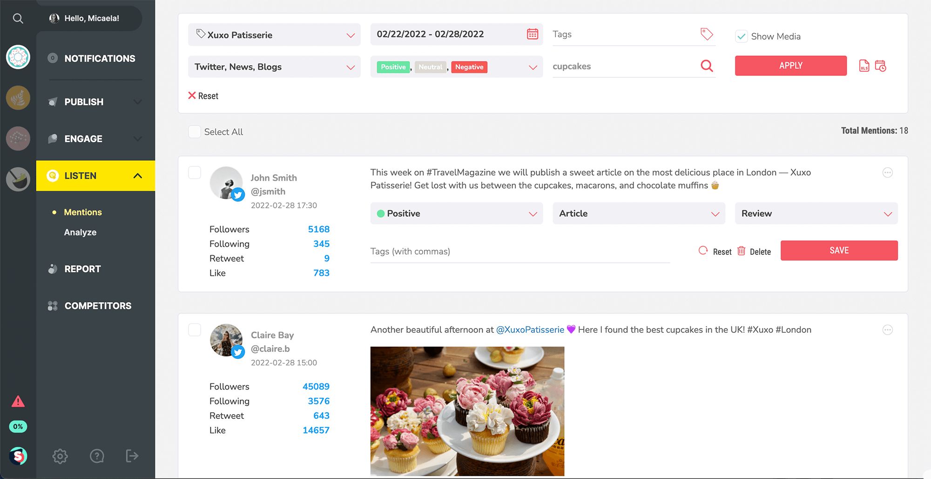
Task: Select the green bowl account avatar
Action: pos(18,179)
